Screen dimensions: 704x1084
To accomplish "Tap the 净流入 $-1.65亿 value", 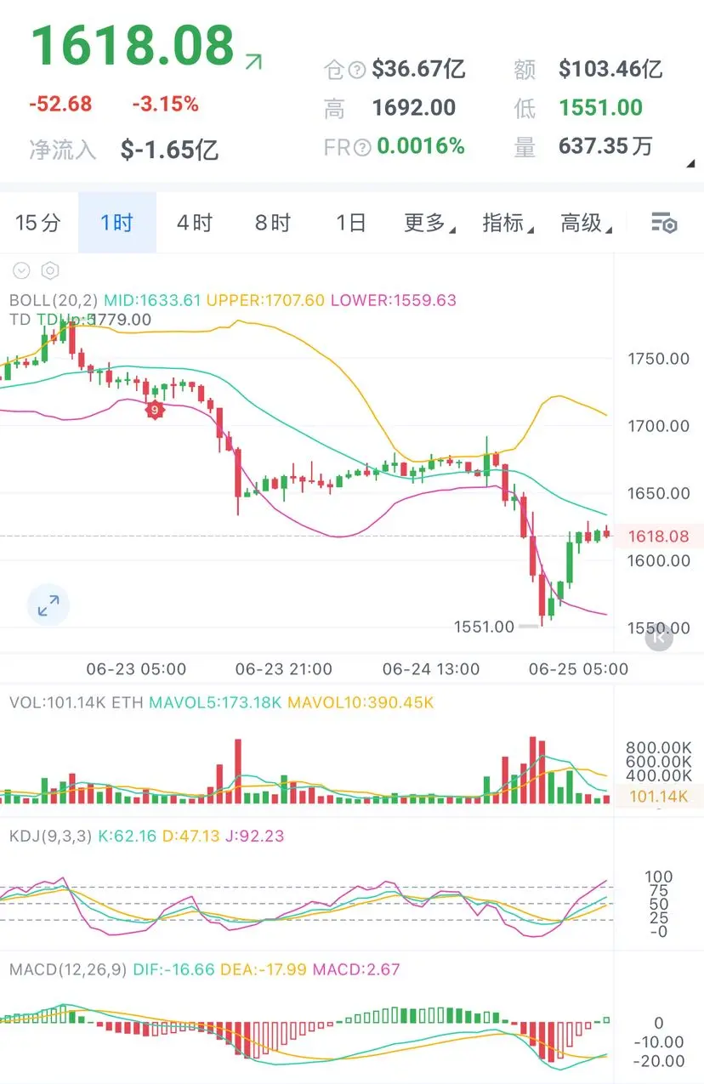I will point(169,150).
